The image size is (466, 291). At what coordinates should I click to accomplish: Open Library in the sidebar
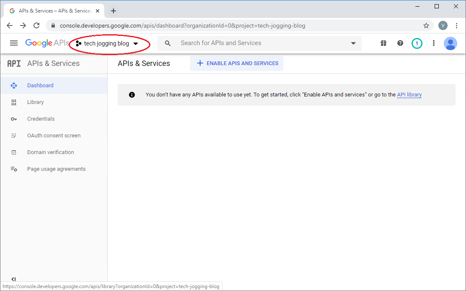(54, 102)
